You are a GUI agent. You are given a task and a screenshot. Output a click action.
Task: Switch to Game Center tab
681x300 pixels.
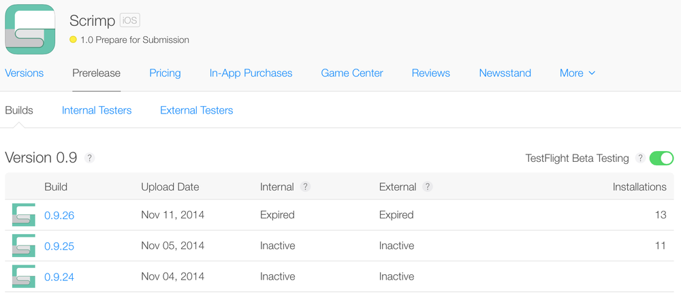(x=352, y=73)
